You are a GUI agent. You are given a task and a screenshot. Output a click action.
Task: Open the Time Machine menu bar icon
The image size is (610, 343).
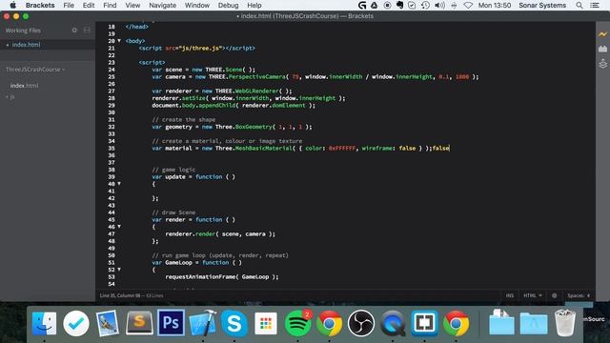[x=425, y=6]
